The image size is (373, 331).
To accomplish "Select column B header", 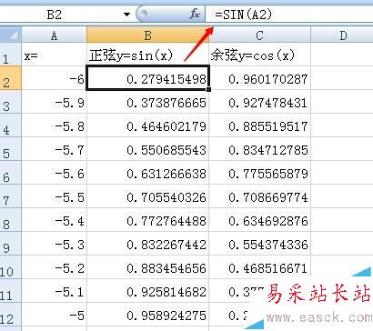I will tap(147, 35).
